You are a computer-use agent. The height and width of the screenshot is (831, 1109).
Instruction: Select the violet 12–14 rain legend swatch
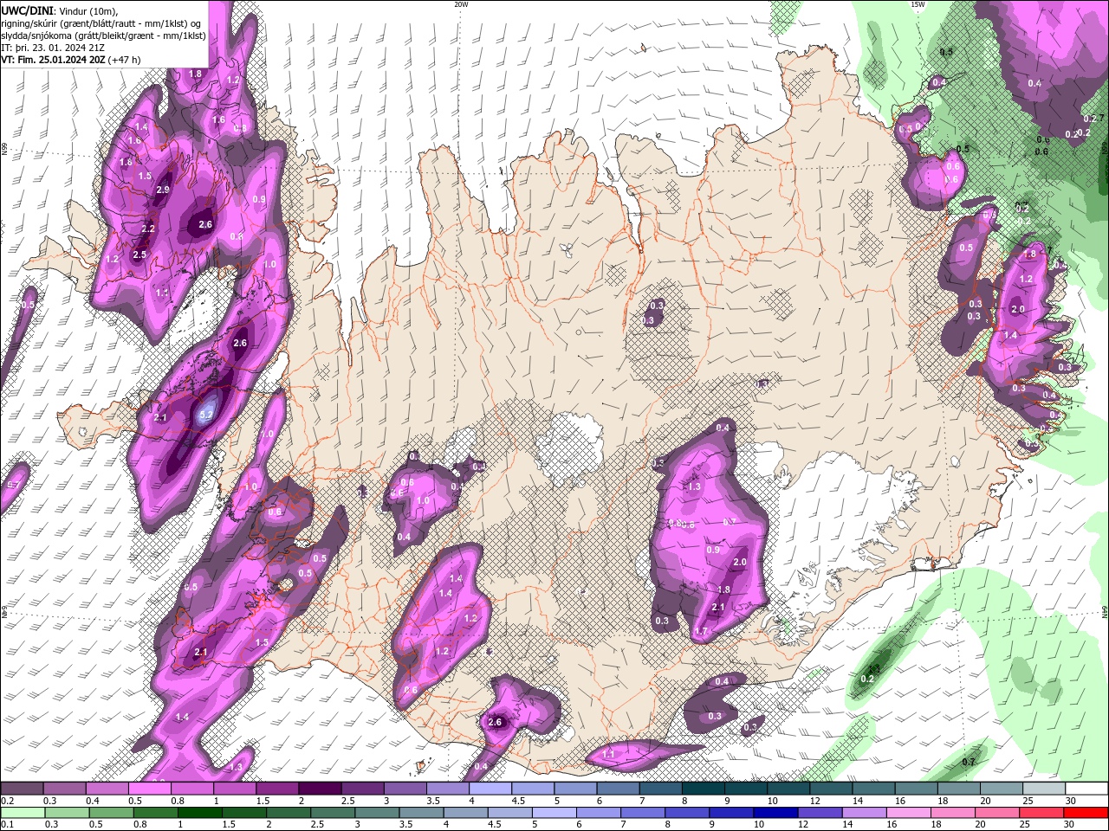click(820, 813)
